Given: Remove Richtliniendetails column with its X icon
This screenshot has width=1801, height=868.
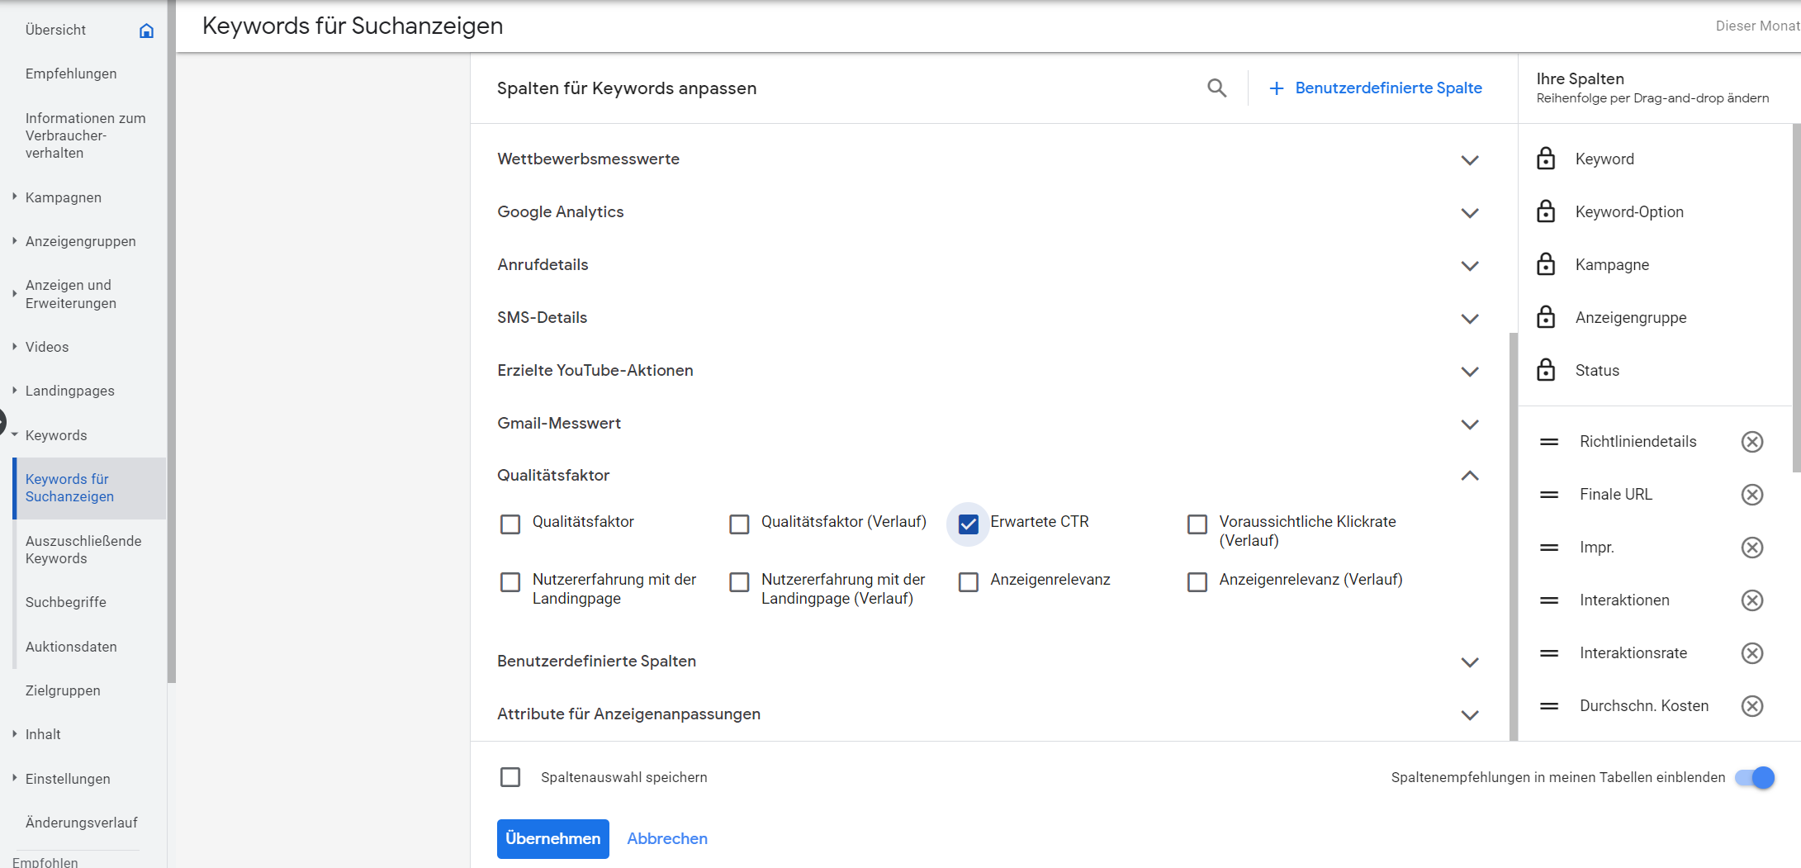Looking at the screenshot, I should click(1751, 442).
